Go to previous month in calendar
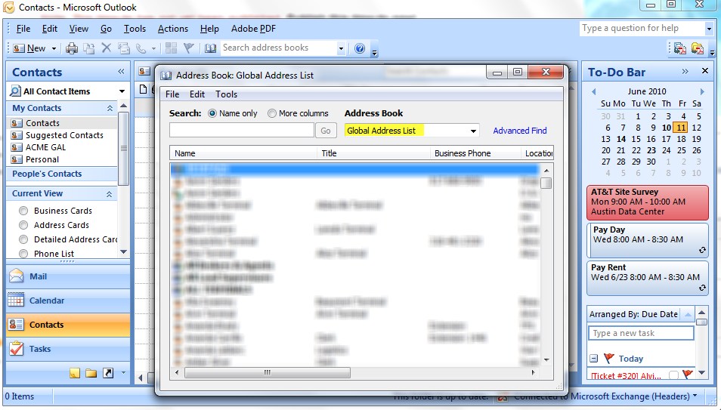Viewport: 721px width, 410px height. coord(594,91)
